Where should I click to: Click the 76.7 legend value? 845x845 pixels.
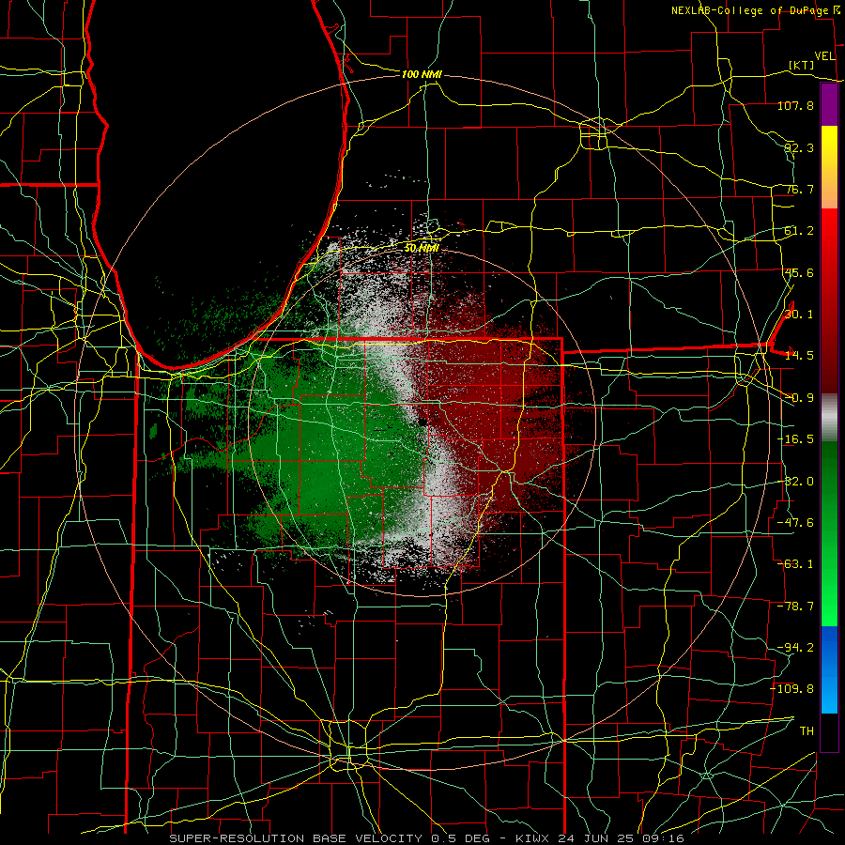coord(799,189)
